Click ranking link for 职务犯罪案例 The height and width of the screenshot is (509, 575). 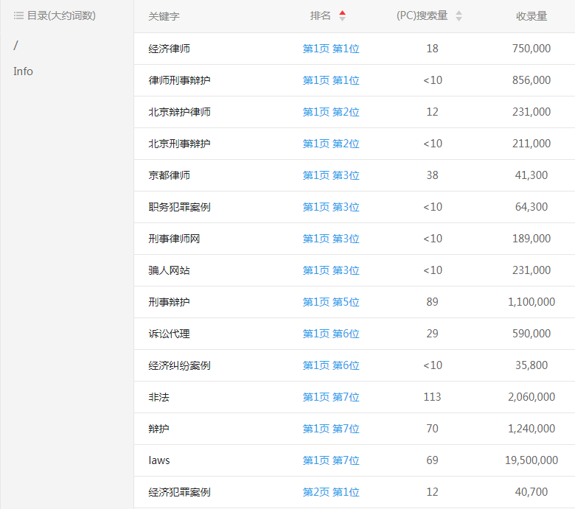[x=331, y=207]
